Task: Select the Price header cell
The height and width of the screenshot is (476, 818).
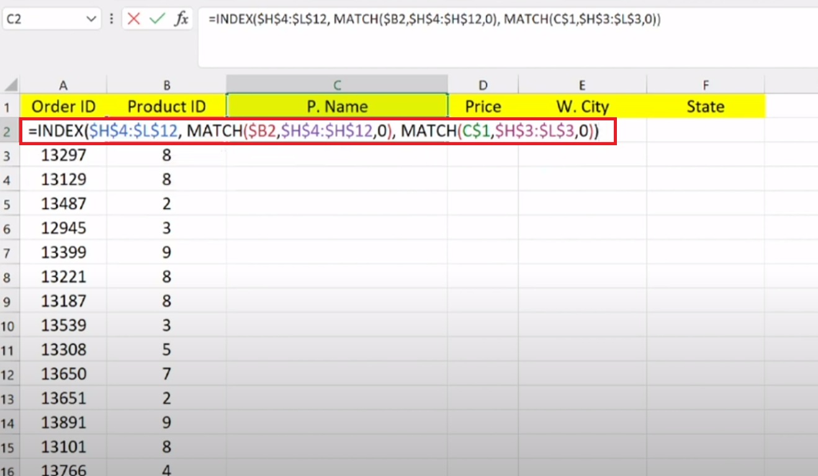Action: (483, 106)
